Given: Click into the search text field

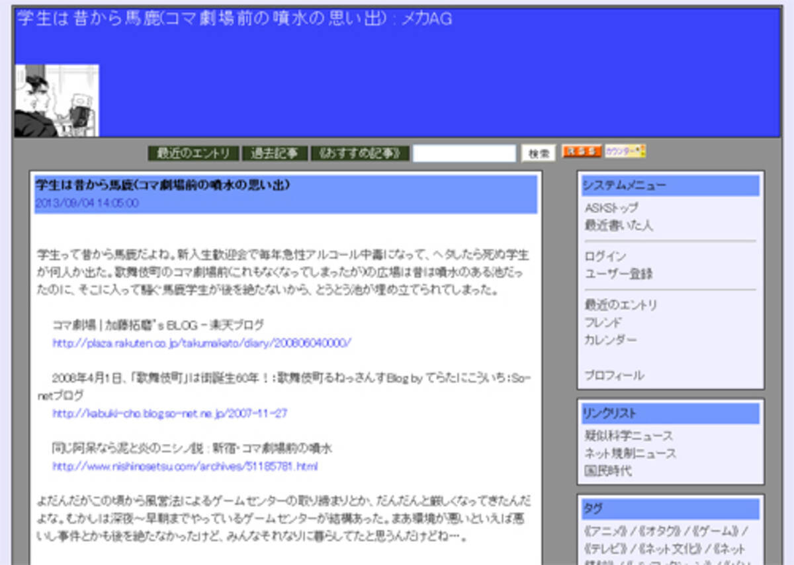Looking at the screenshot, I should [464, 153].
